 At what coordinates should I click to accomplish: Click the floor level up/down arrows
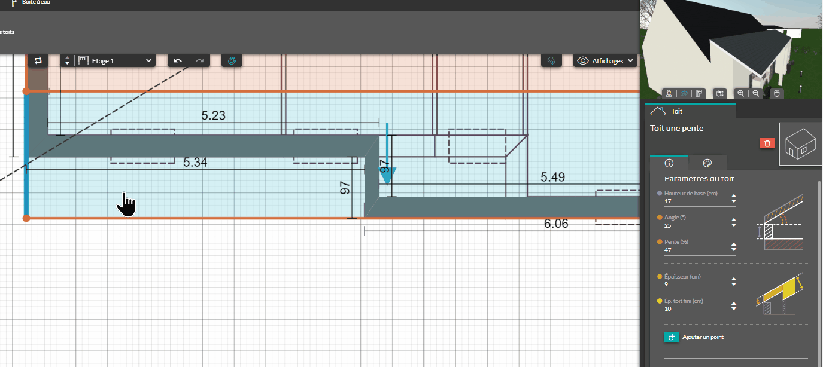pyautogui.click(x=67, y=60)
